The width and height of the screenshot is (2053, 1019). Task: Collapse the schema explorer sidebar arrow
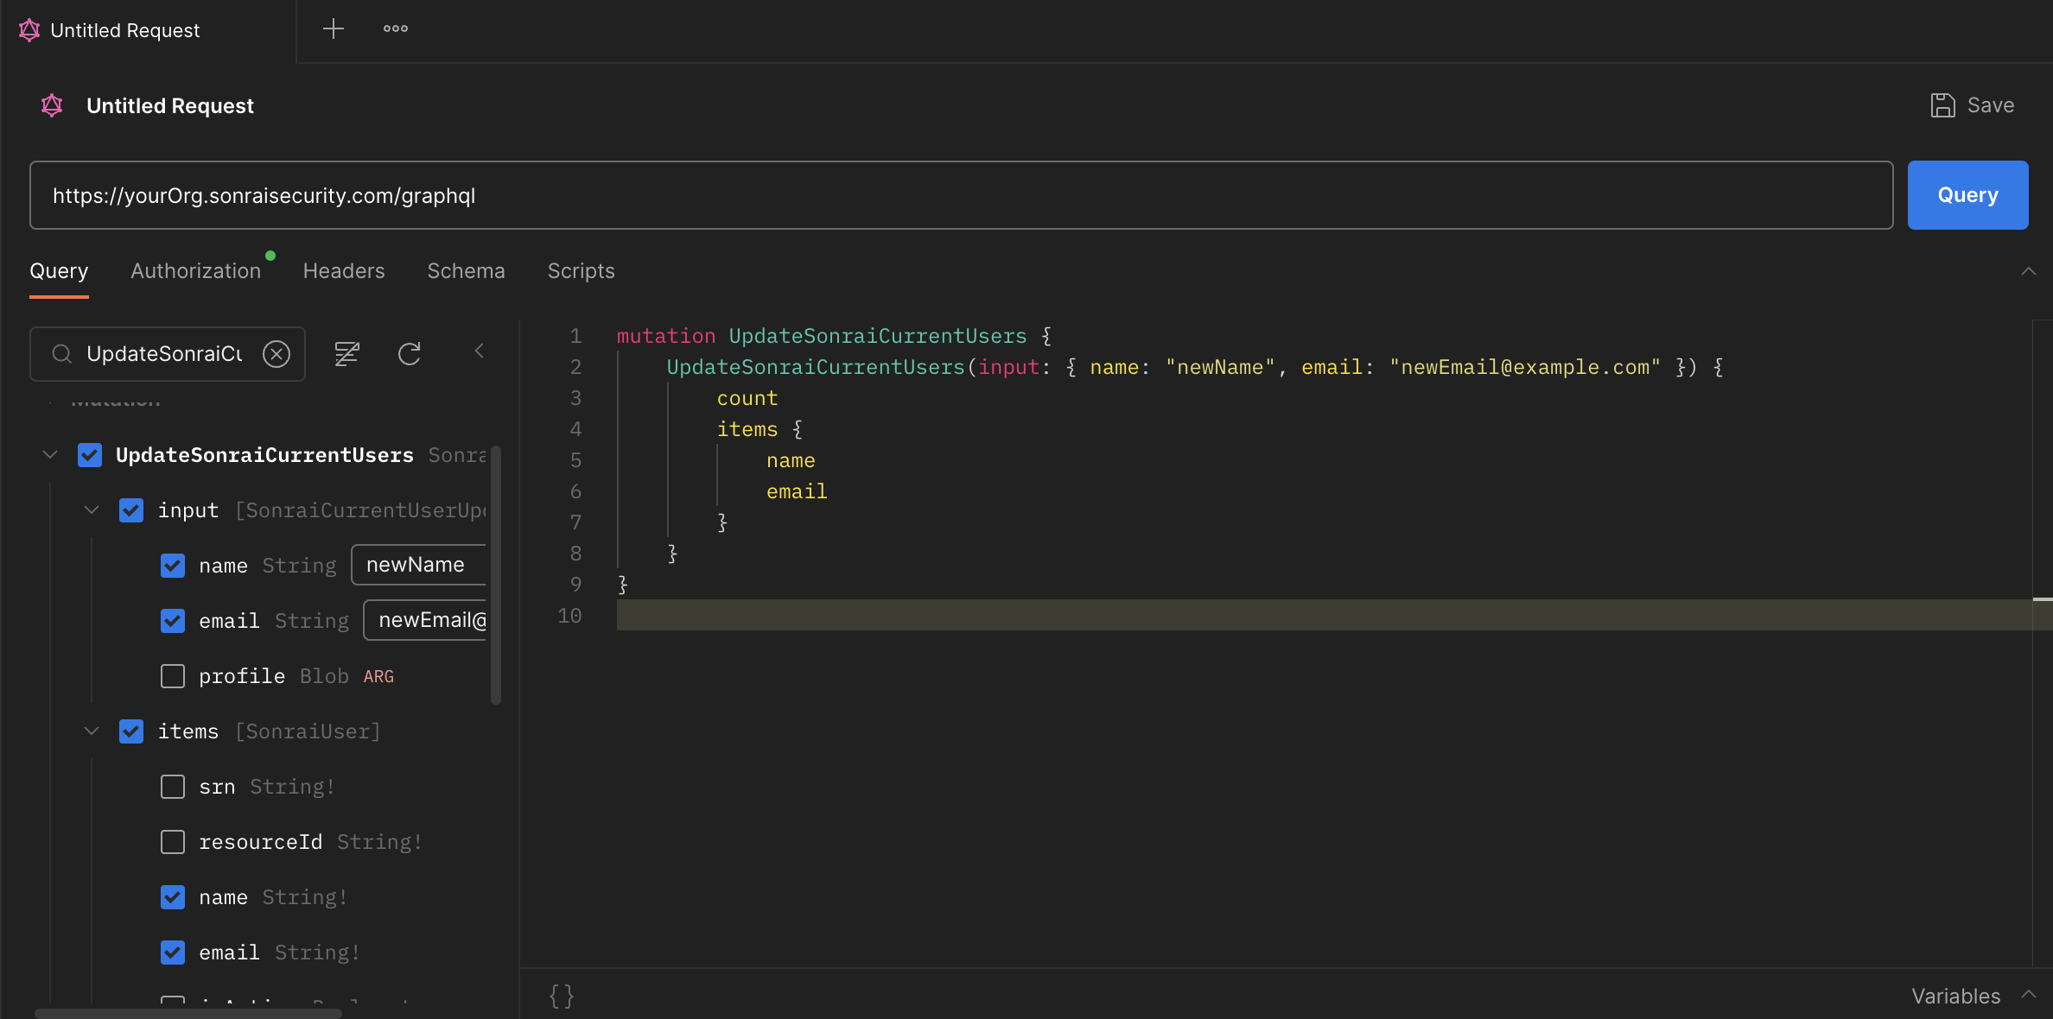point(480,351)
